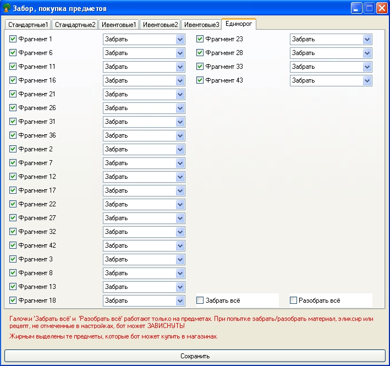Open the Ивентовые2 tab
Screen dimensions: 390x366
[x=161, y=25]
